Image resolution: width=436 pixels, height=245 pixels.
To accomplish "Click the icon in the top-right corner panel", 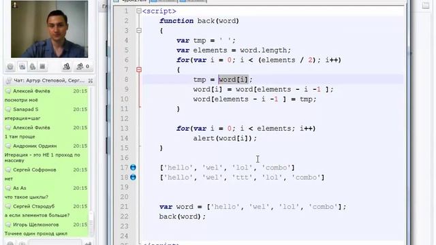I will coord(425,5).
